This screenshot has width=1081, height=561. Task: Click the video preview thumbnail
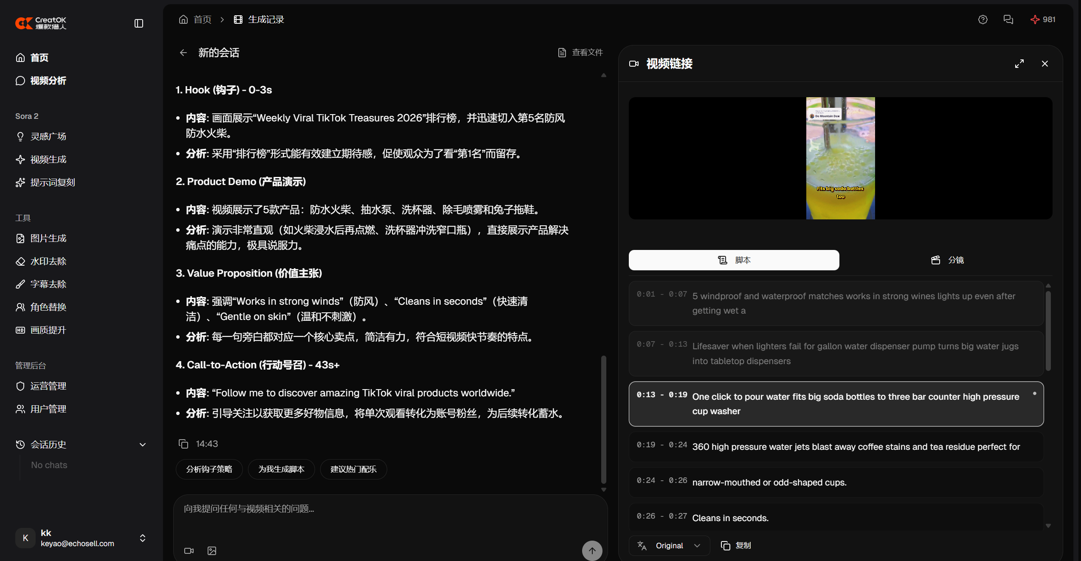coord(841,158)
